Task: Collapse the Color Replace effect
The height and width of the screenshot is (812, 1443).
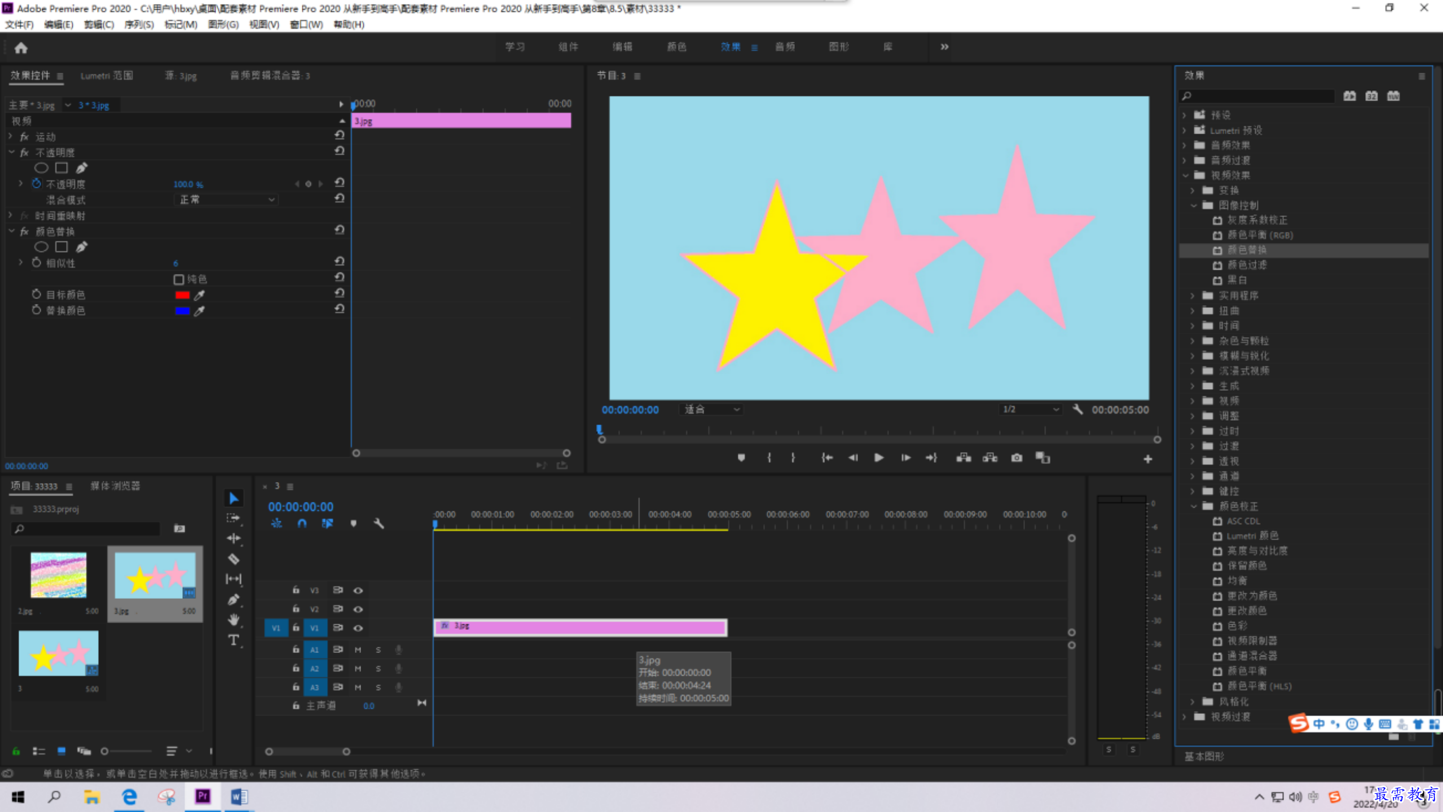Action: click(11, 231)
